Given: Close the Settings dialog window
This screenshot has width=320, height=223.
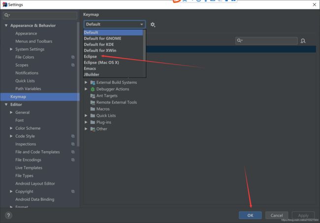Looking at the screenshot, I should pos(315,4).
